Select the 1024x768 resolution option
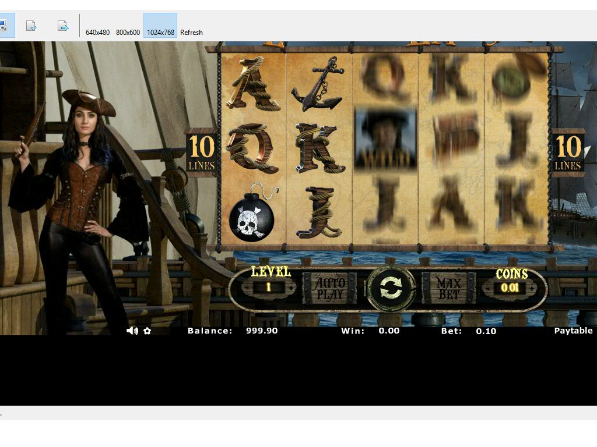 [x=160, y=33]
